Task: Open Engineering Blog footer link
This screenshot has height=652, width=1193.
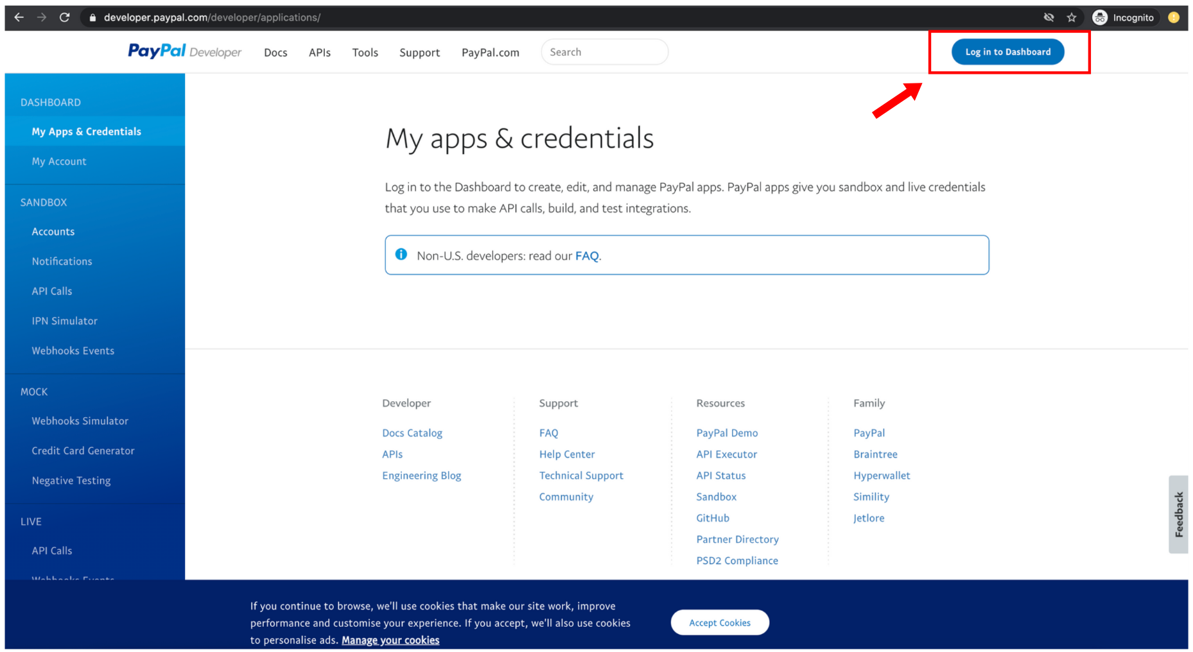Action: click(x=422, y=476)
